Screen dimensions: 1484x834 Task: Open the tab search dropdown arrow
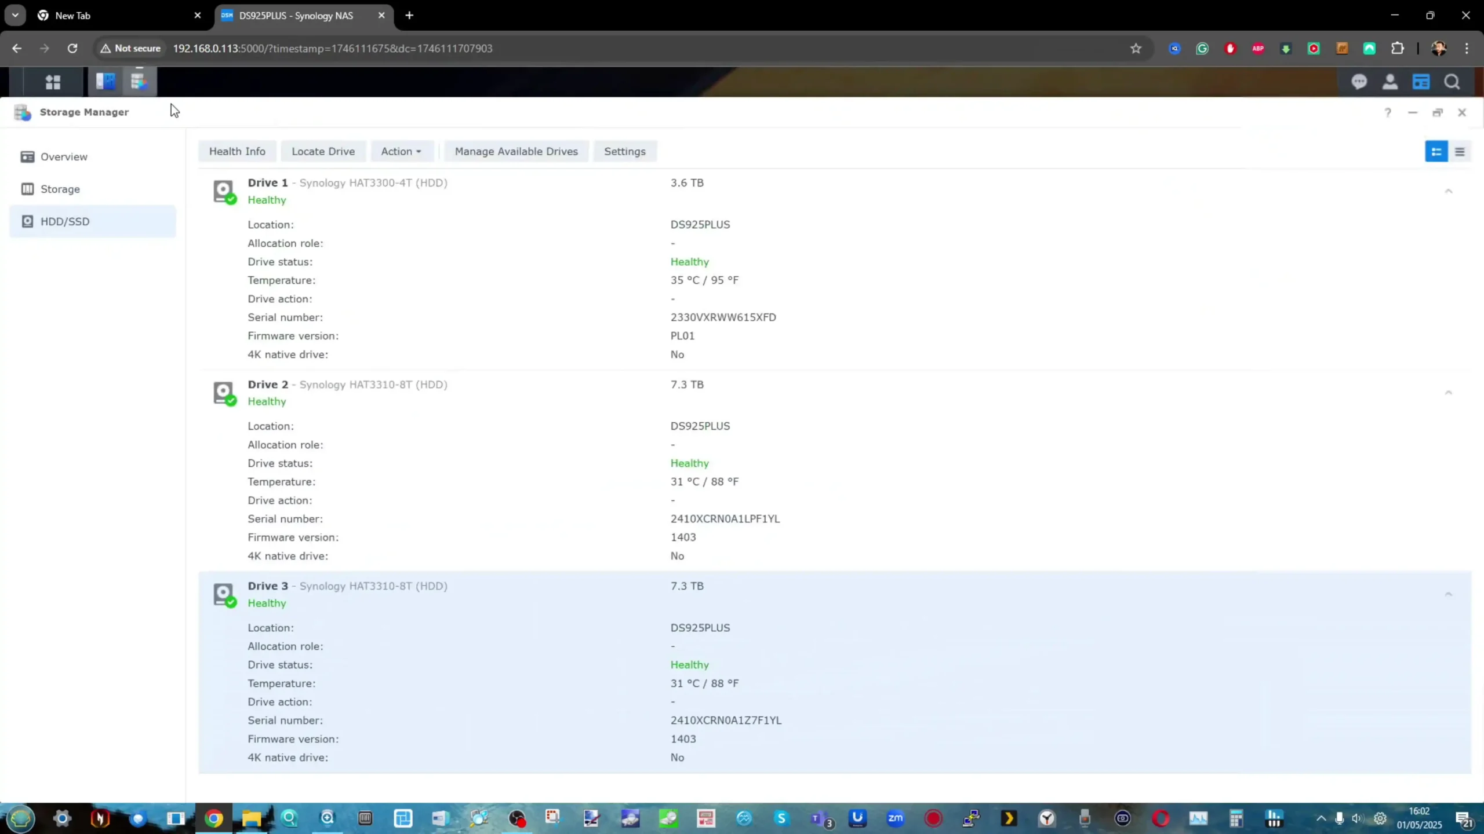tap(15, 16)
